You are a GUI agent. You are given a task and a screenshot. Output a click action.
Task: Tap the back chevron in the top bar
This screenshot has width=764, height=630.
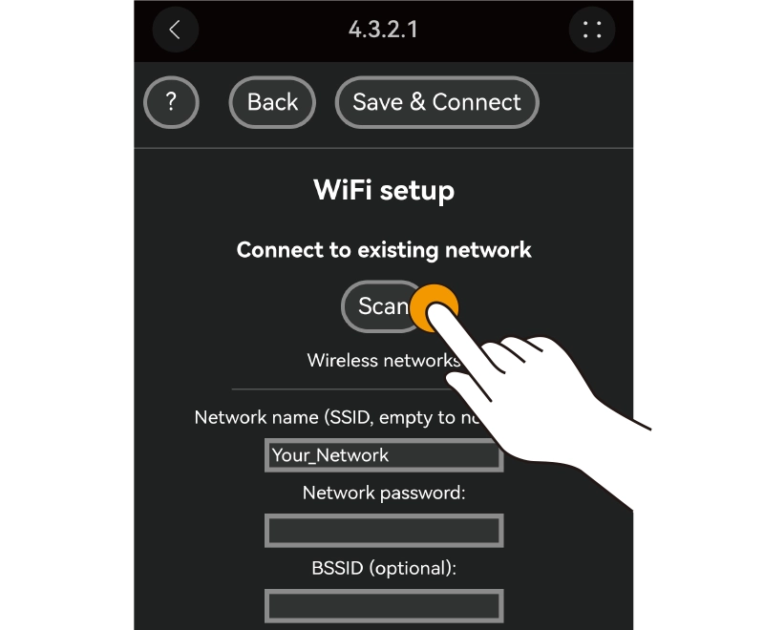pos(176,30)
